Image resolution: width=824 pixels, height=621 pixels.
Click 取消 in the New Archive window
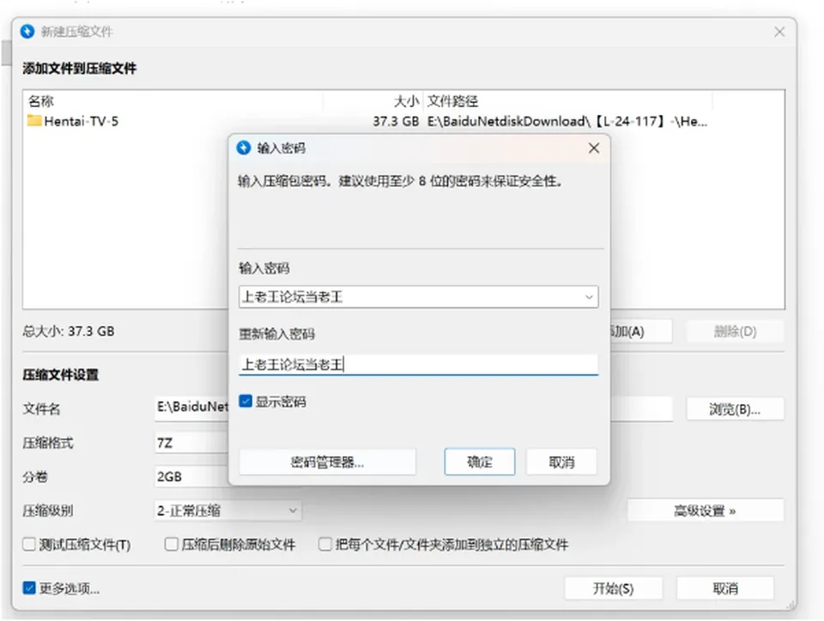click(725, 588)
